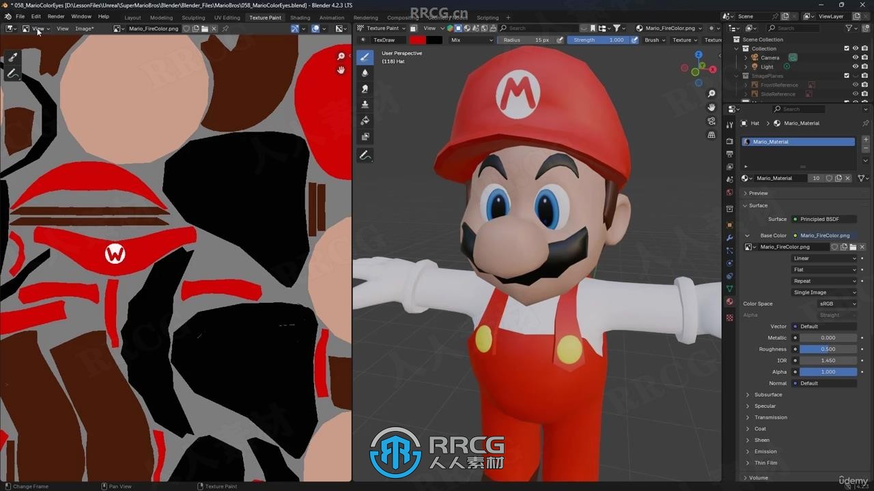
Task: Select the Annotate tool in image editor
Action: point(12,74)
